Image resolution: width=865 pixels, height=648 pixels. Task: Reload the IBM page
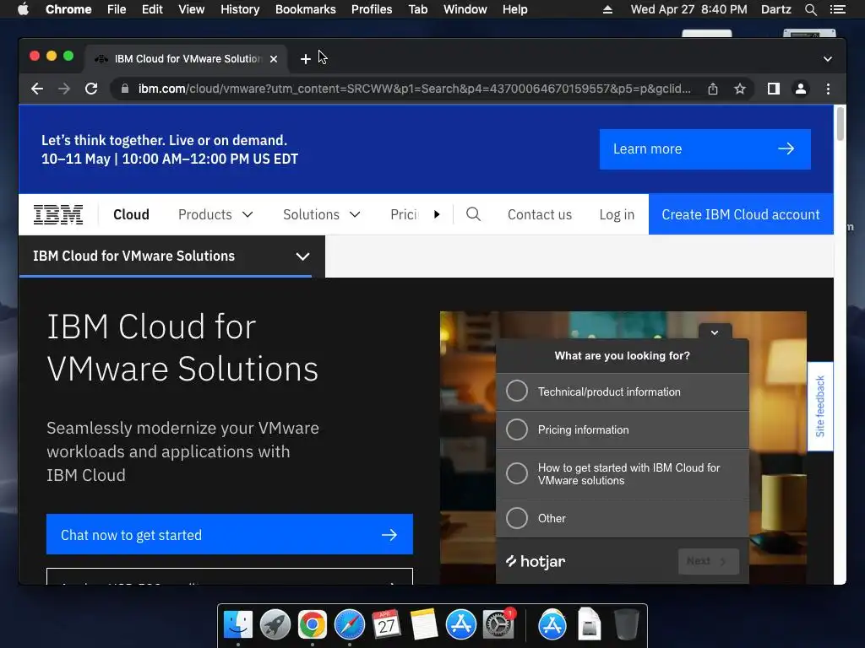coord(91,89)
